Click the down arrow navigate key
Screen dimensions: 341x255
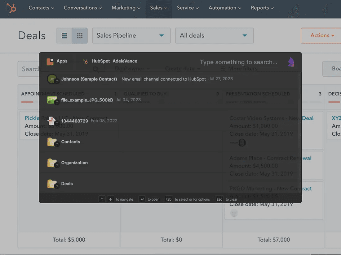(110, 199)
